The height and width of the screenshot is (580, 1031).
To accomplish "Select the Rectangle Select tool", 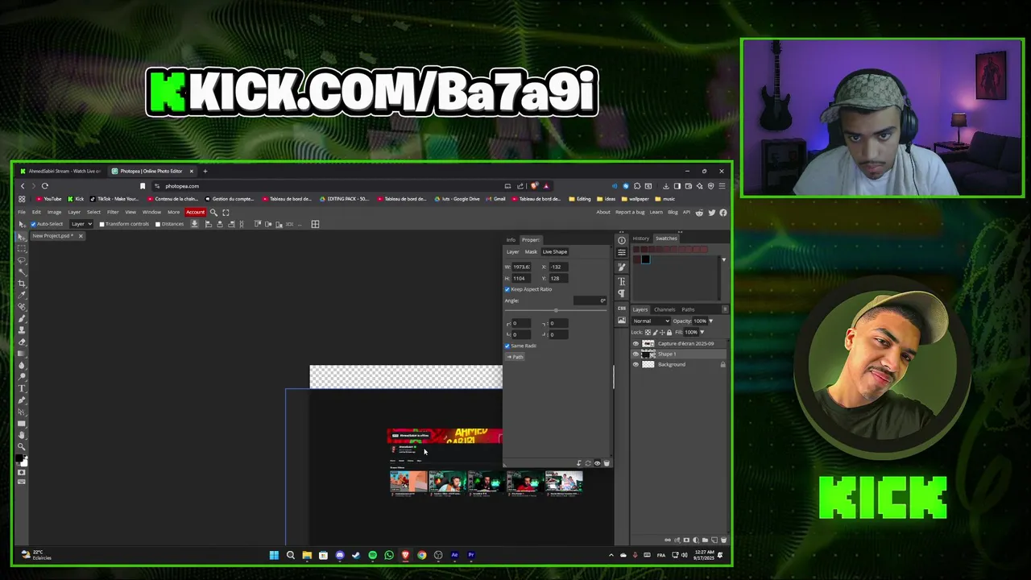I will click(22, 249).
